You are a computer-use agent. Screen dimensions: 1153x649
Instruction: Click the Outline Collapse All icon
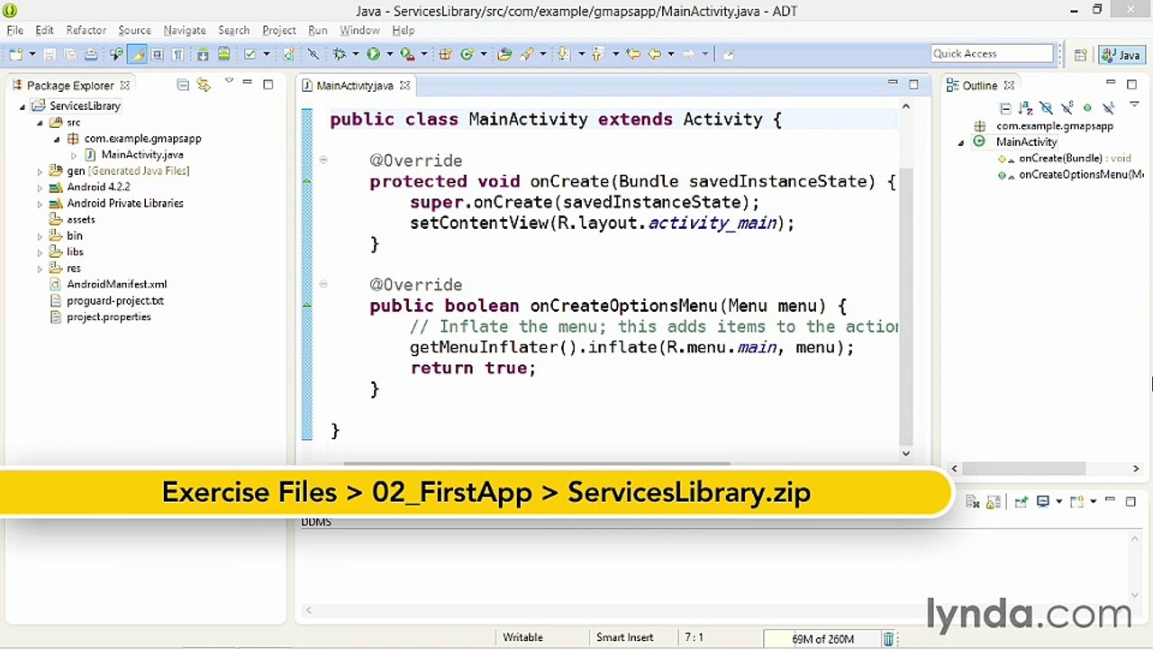tap(1005, 108)
